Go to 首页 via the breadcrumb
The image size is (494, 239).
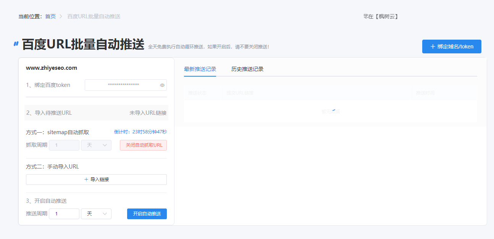(x=50, y=16)
